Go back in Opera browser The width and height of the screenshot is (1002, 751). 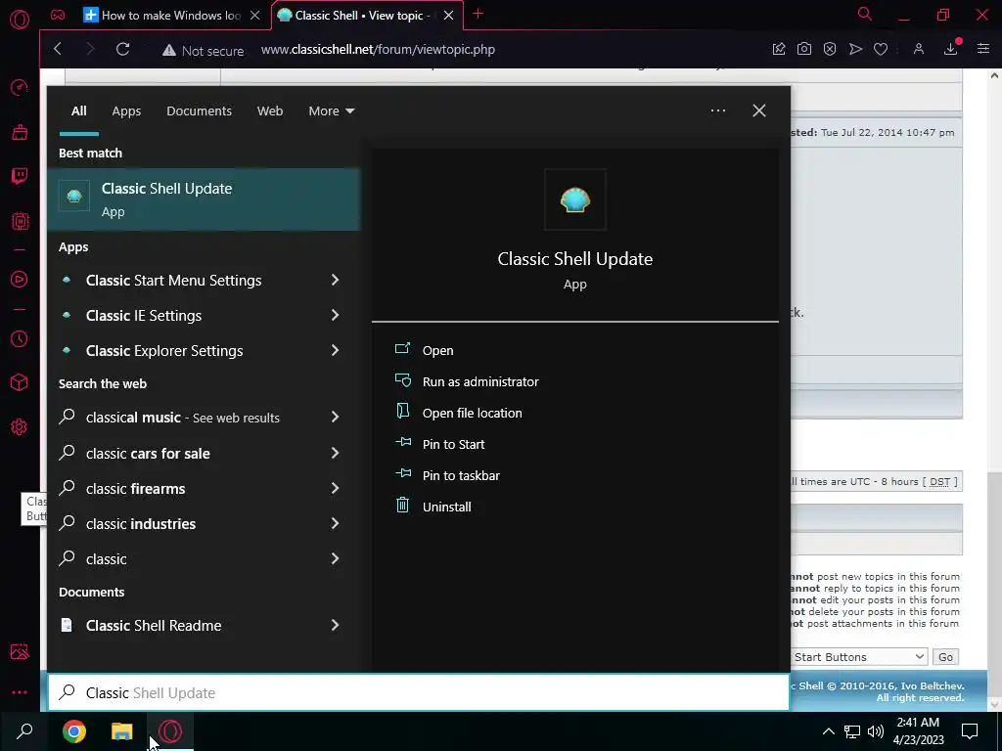click(x=58, y=49)
